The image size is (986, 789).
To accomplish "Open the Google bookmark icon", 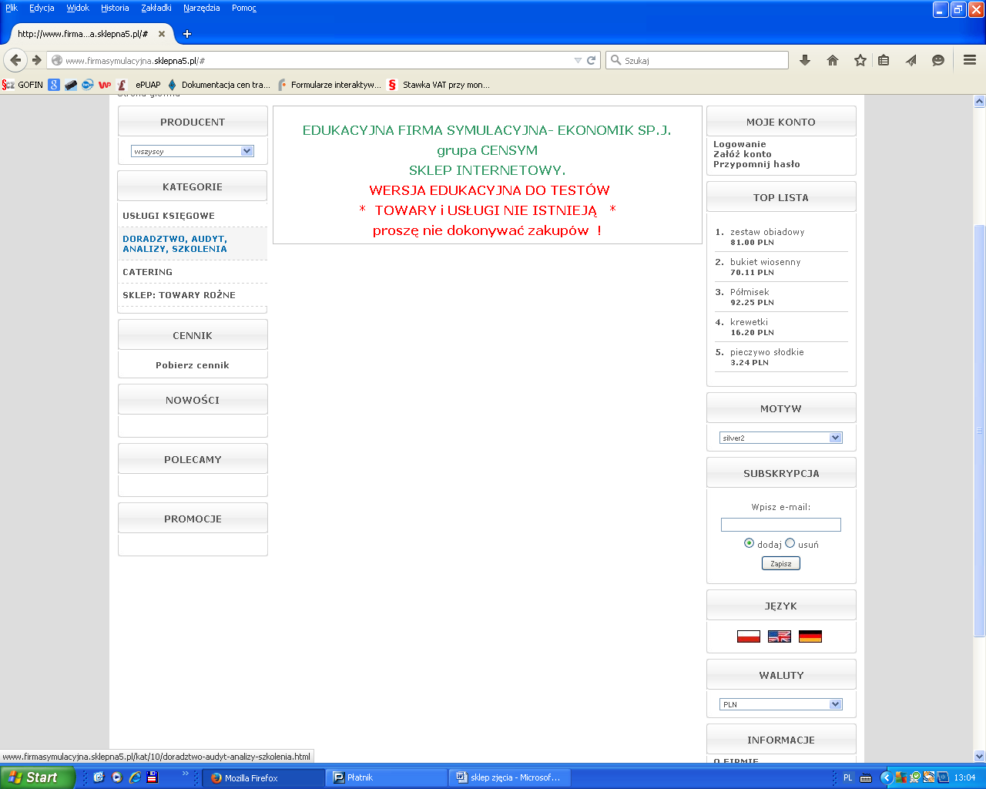I will pyautogui.click(x=54, y=85).
